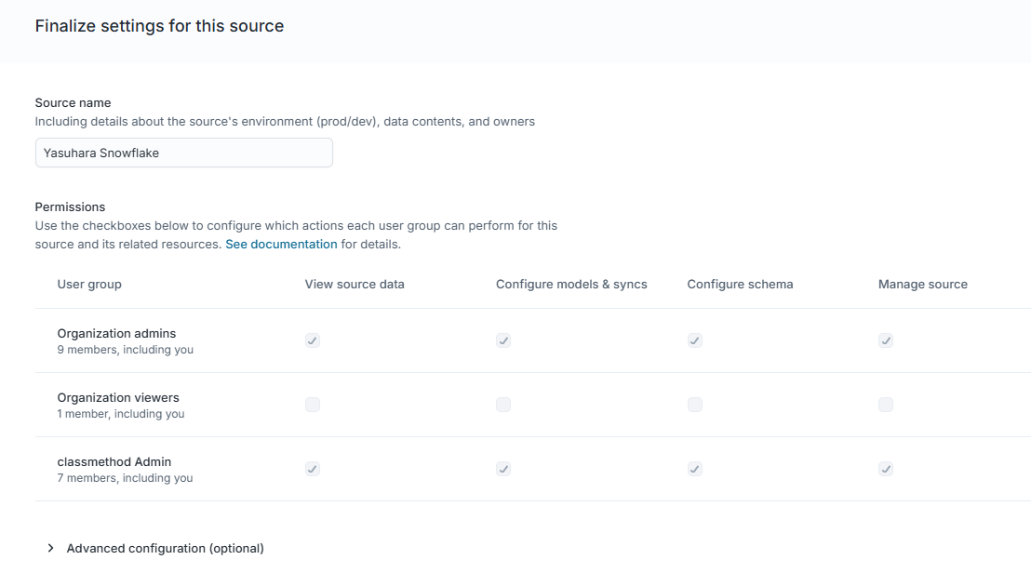
Task: Toggle Configure models & syncs for Organization admins
Action: pyautogui.click(x=503, y=340)
